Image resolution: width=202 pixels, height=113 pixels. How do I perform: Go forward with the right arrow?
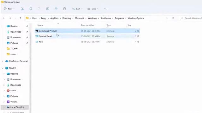pos(10,18)
